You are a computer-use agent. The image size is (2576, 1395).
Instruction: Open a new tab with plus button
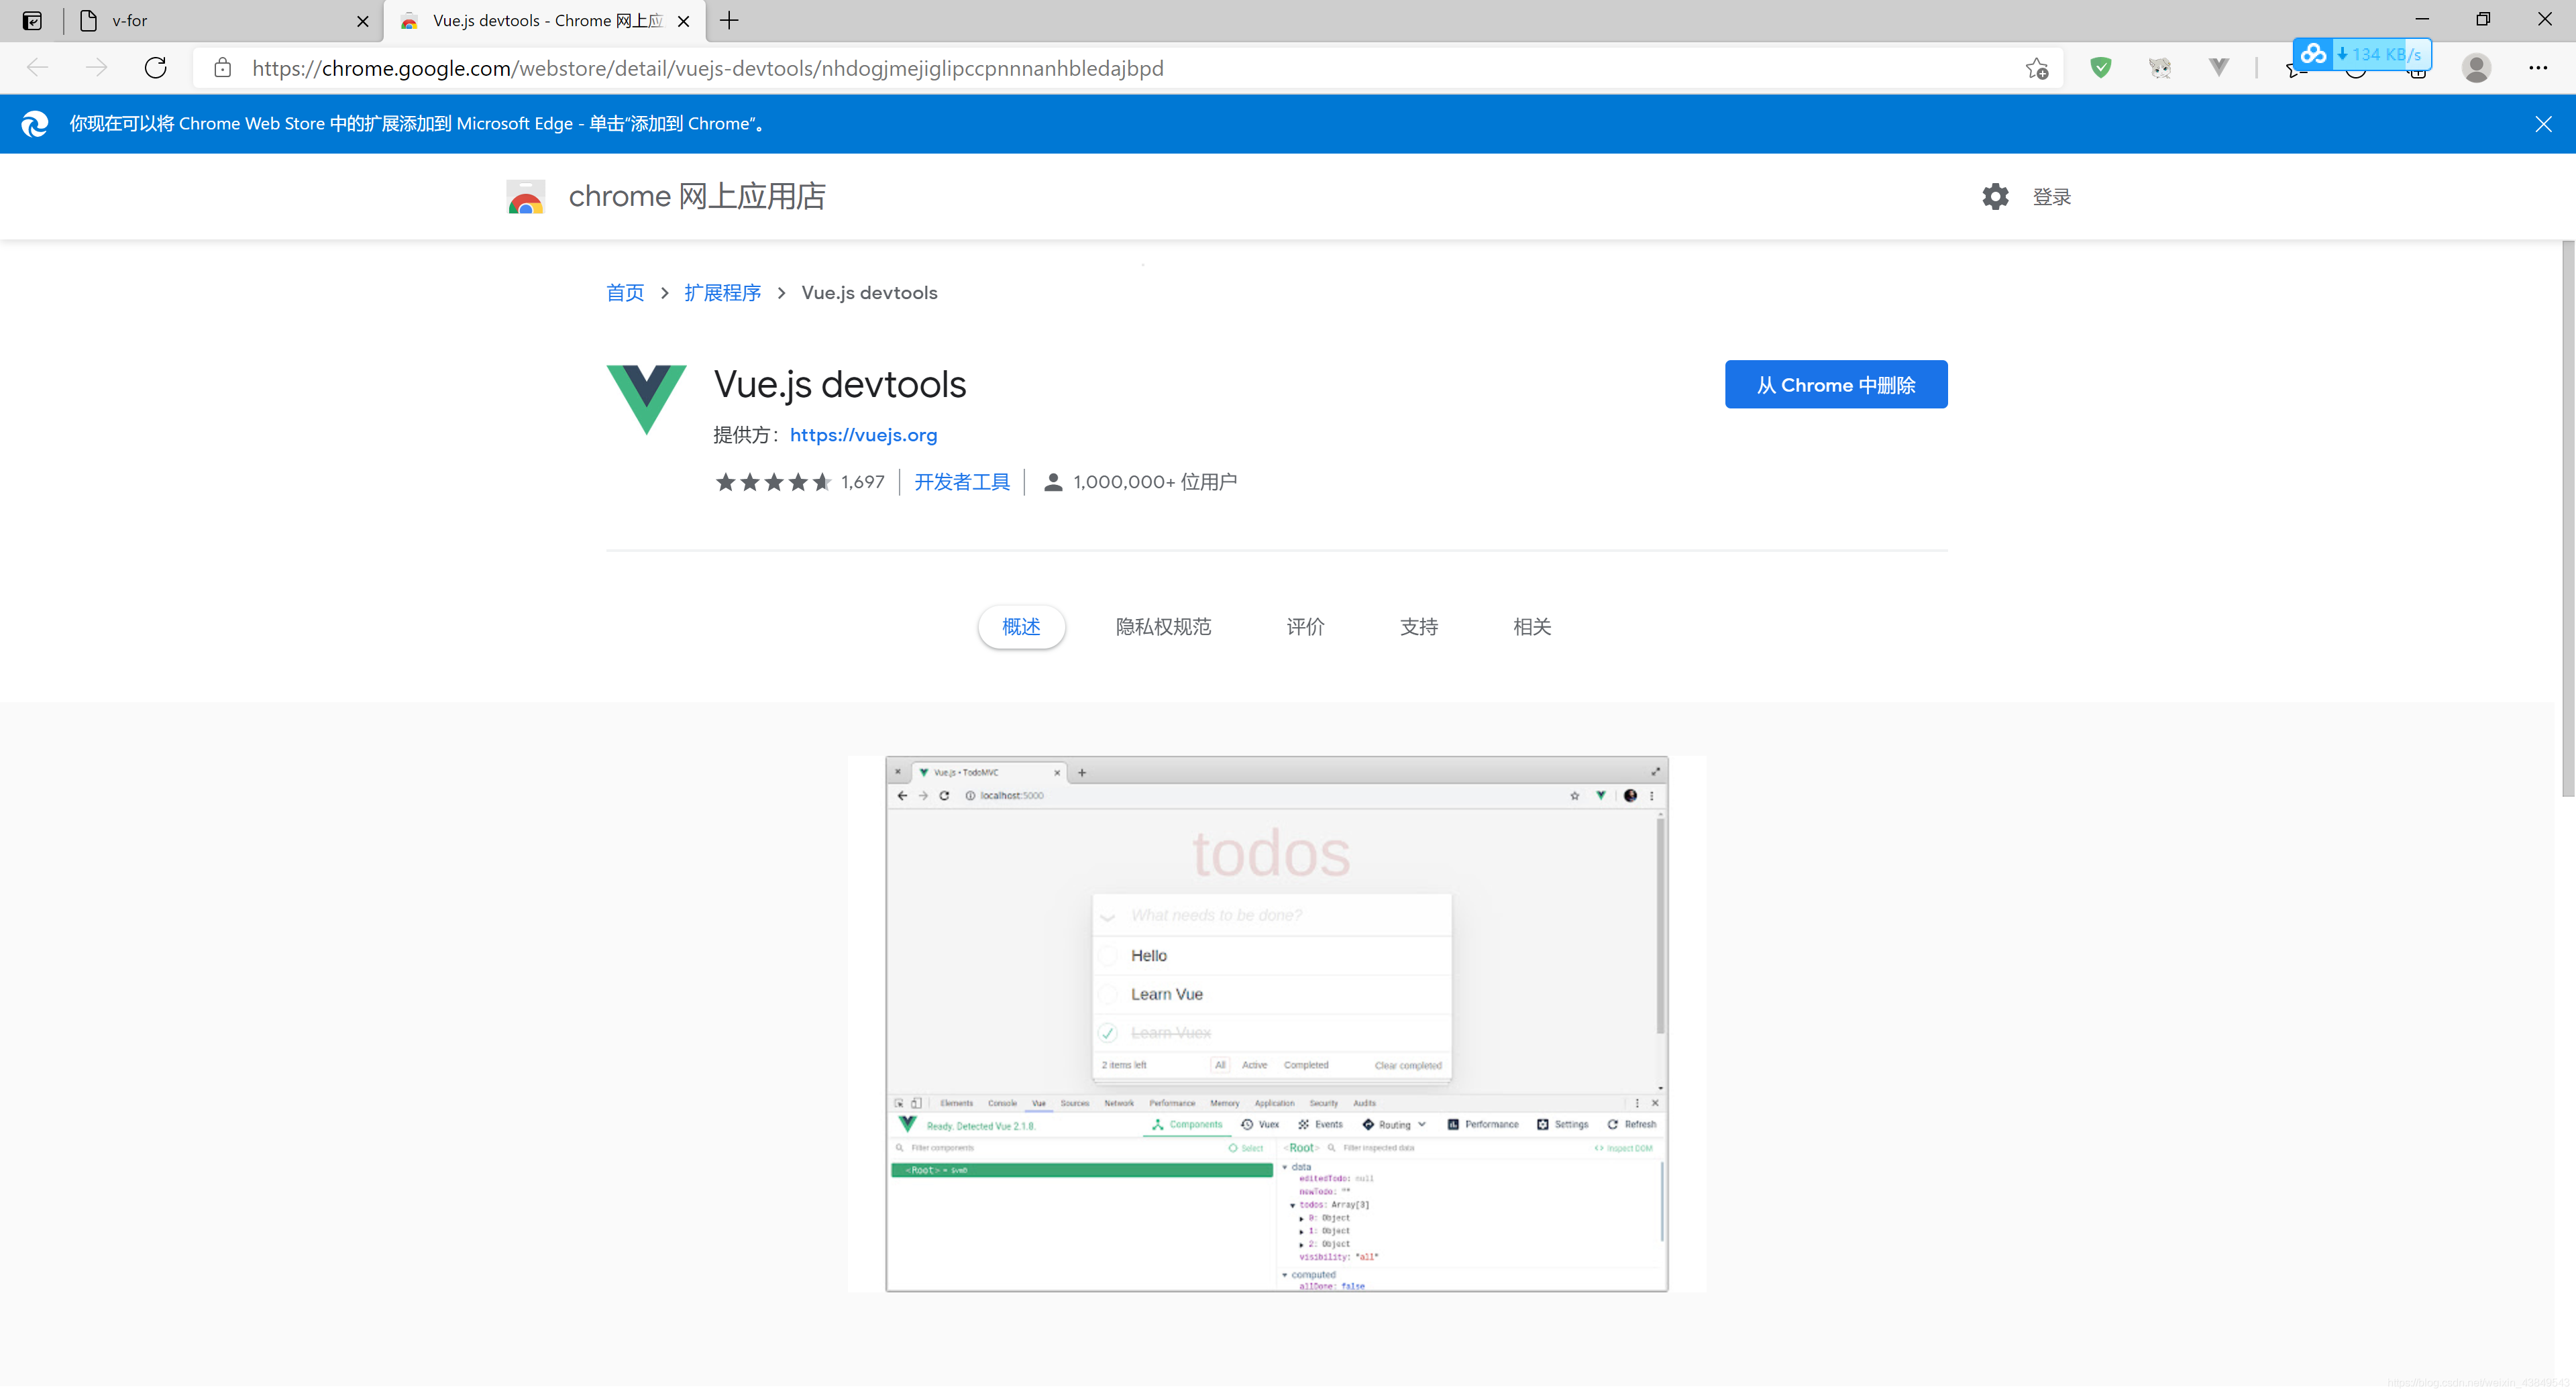coord(729,20)
